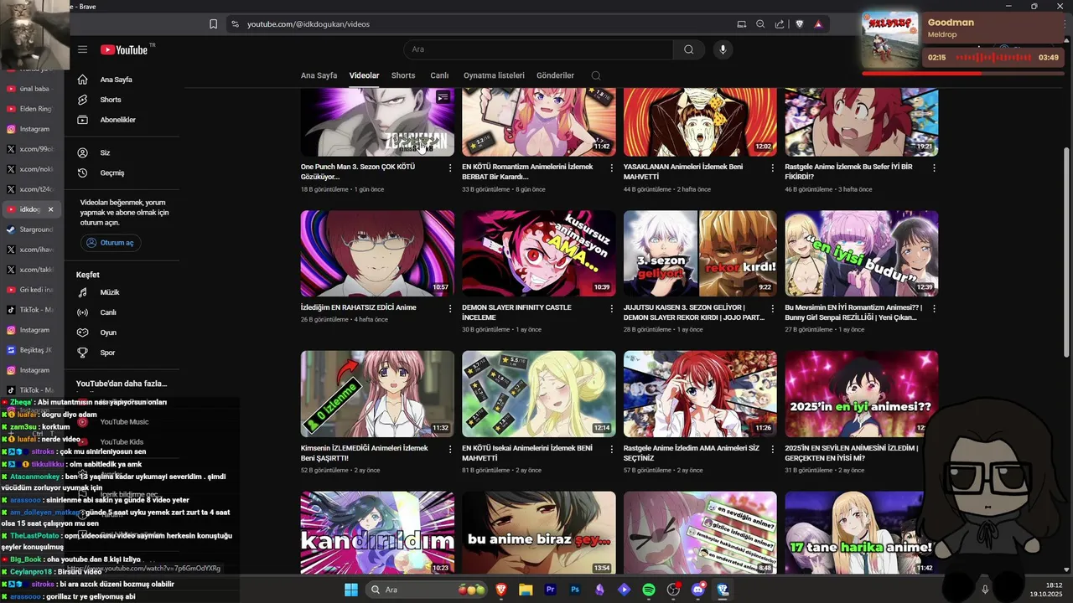Select the Videolar channel tab

tap(364, 75)
